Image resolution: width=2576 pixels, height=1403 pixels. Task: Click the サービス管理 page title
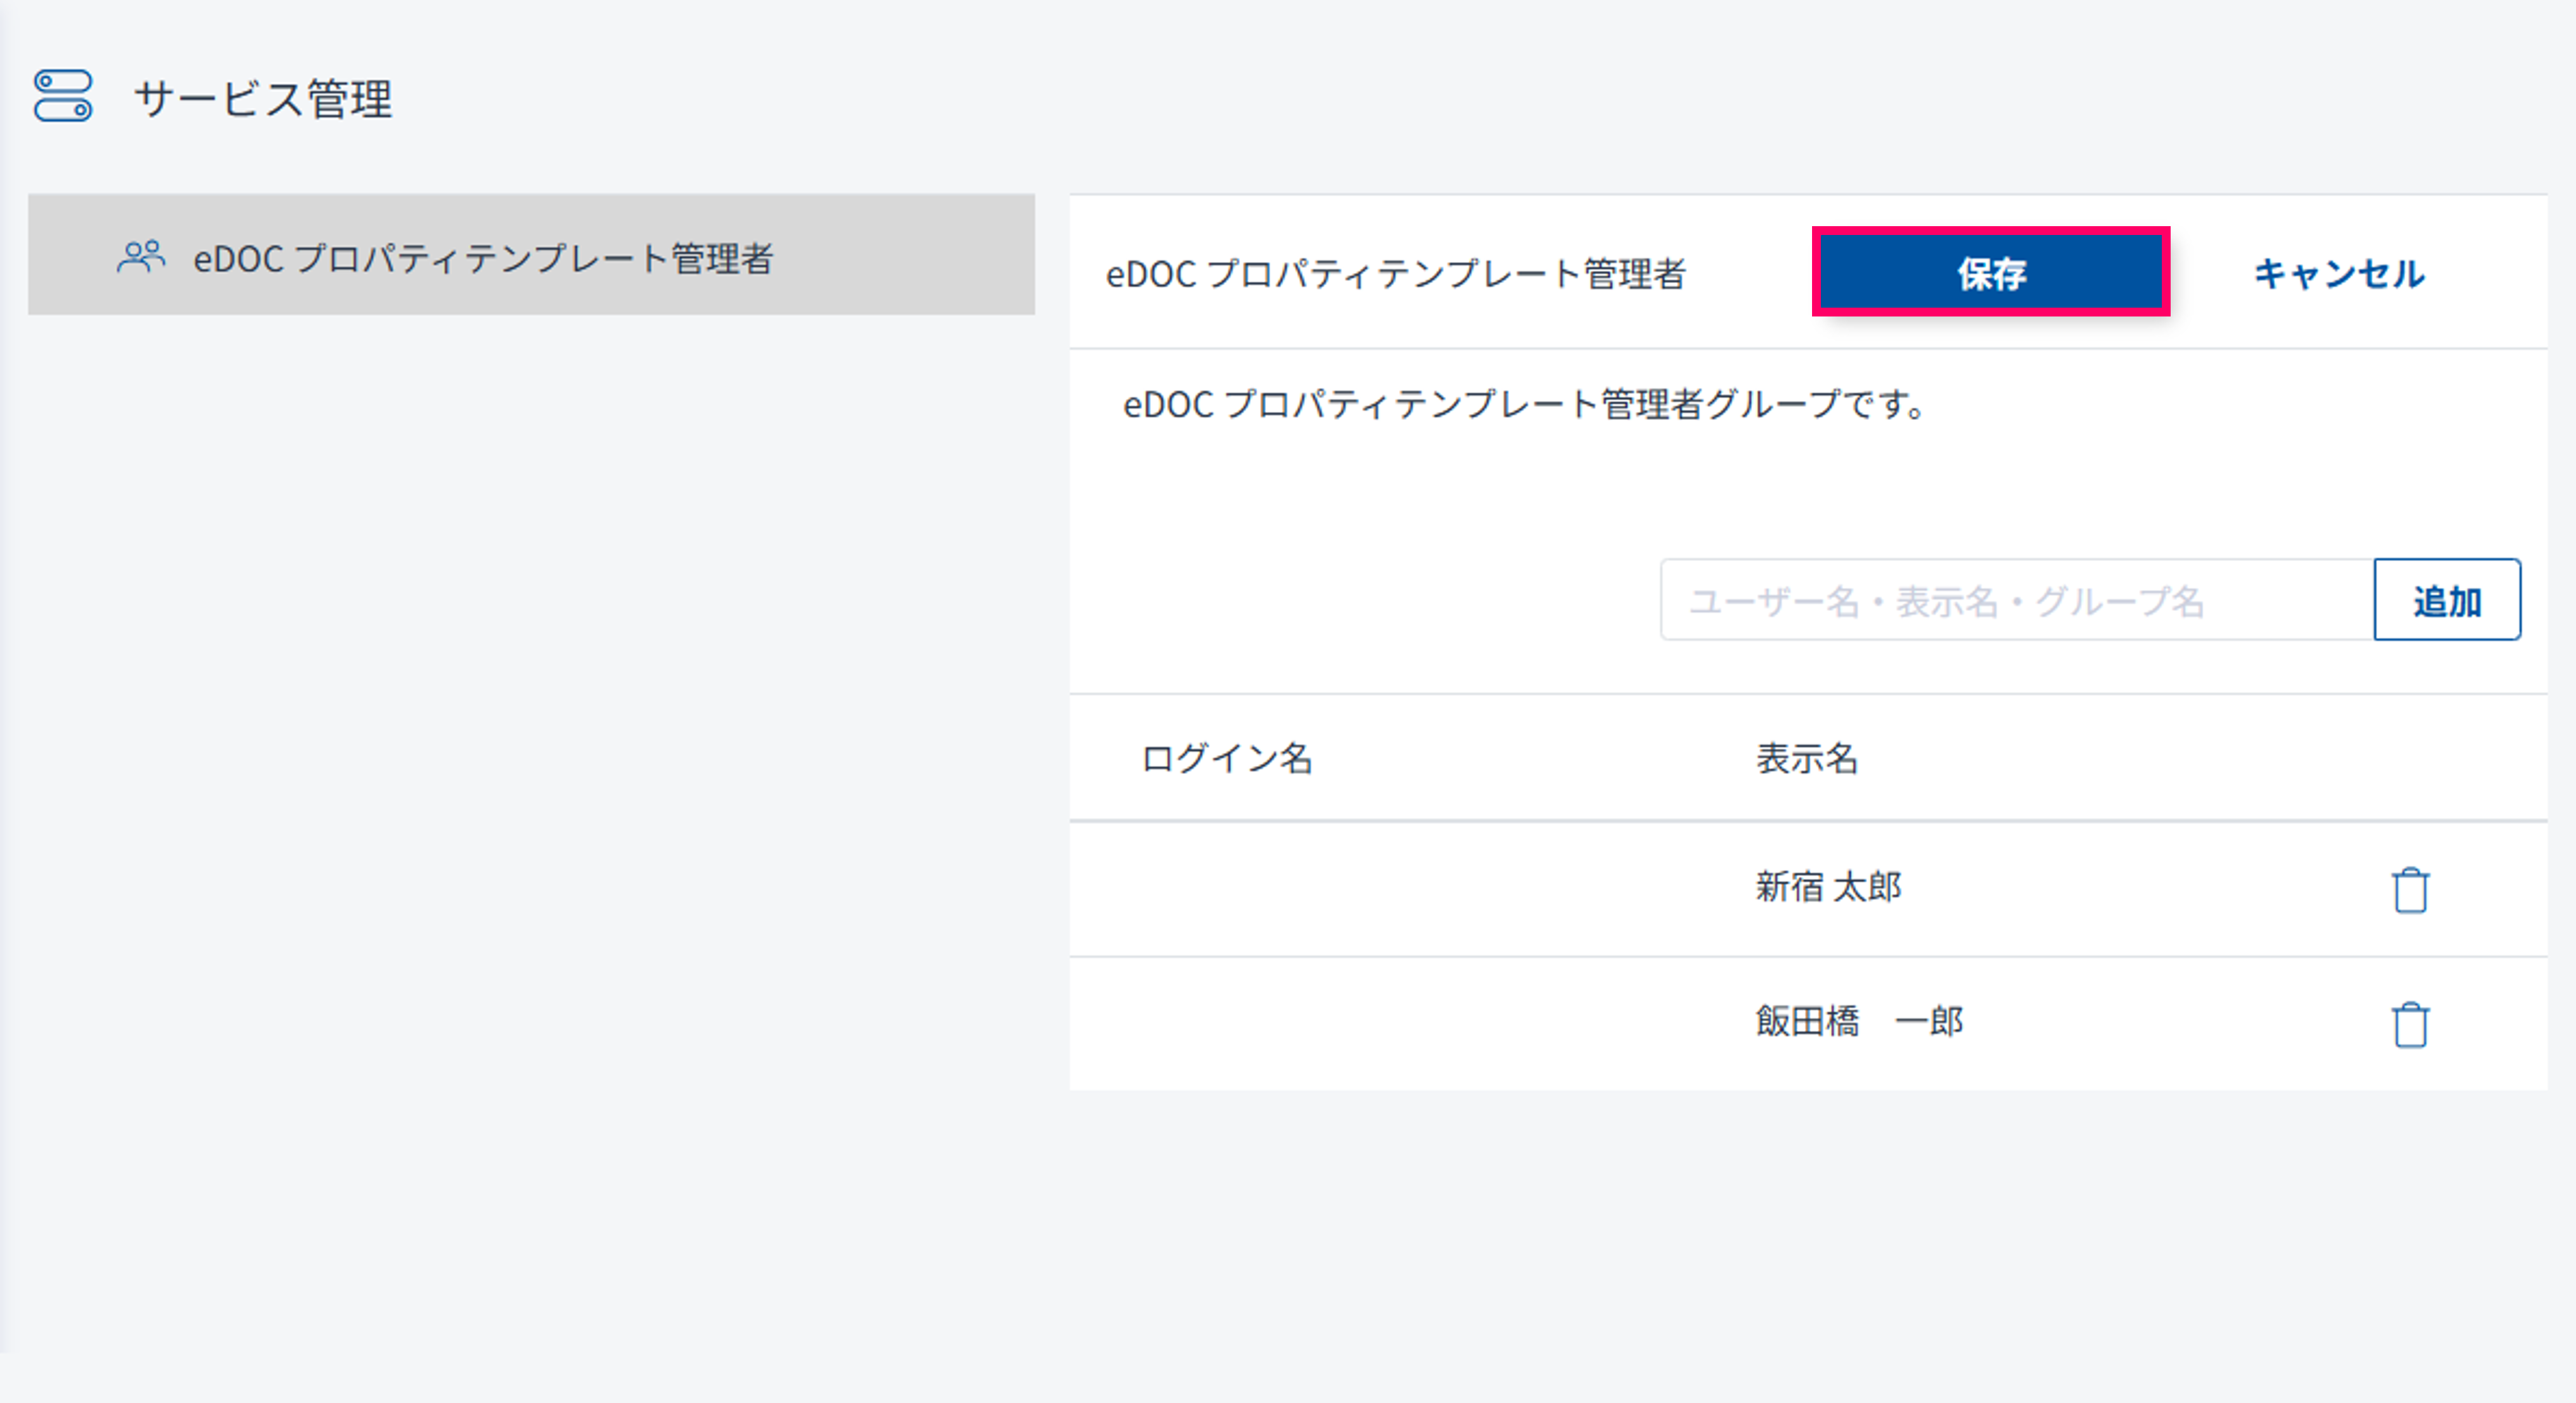coord(263,99)
